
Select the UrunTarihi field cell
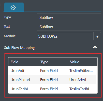[x=23, y=89]
